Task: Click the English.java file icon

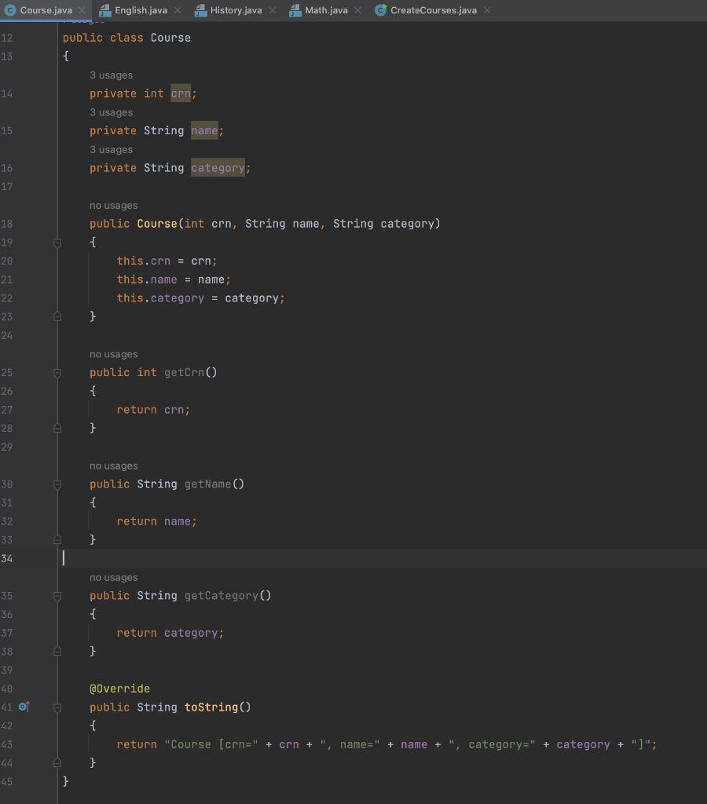Action: (x=104, y=10)
